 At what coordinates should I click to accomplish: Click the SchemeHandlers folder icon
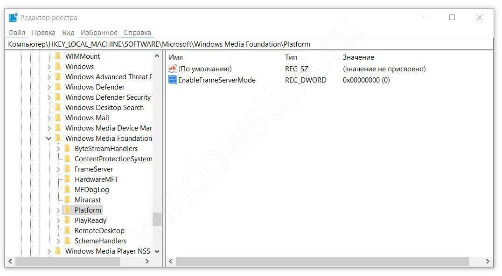67,241
